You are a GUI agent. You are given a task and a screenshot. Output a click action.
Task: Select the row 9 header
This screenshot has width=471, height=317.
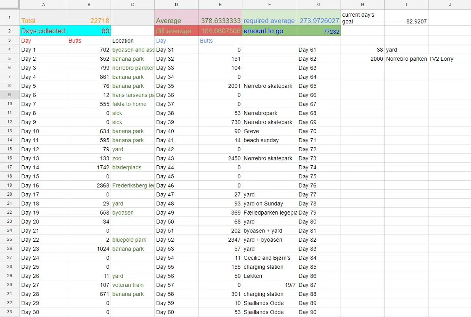pos(9,95)
